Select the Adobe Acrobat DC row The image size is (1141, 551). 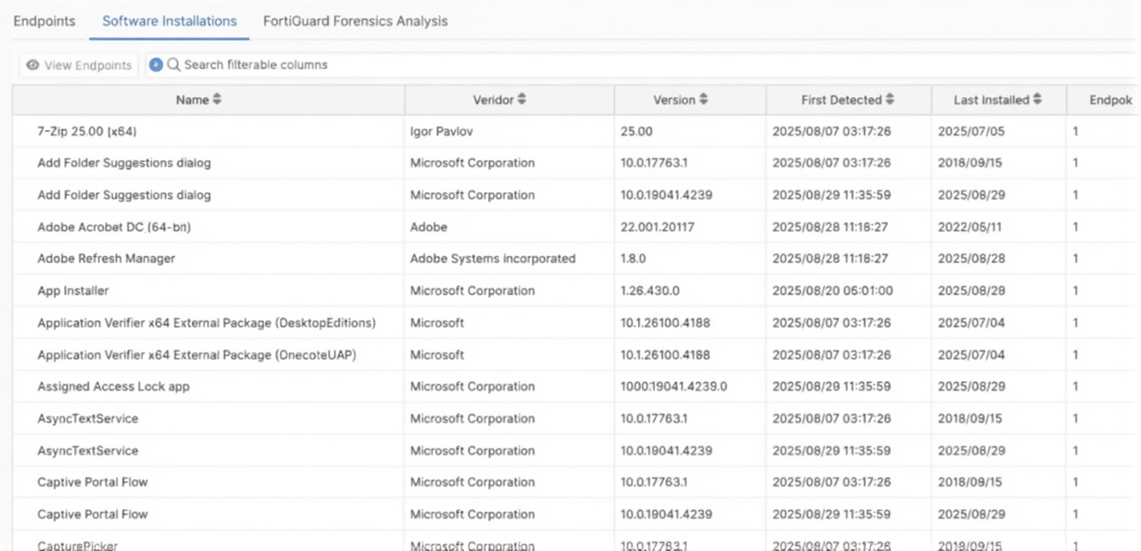pos(114,227)
